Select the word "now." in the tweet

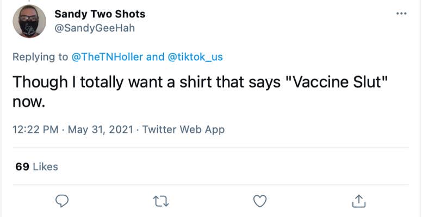click(27, 101)
